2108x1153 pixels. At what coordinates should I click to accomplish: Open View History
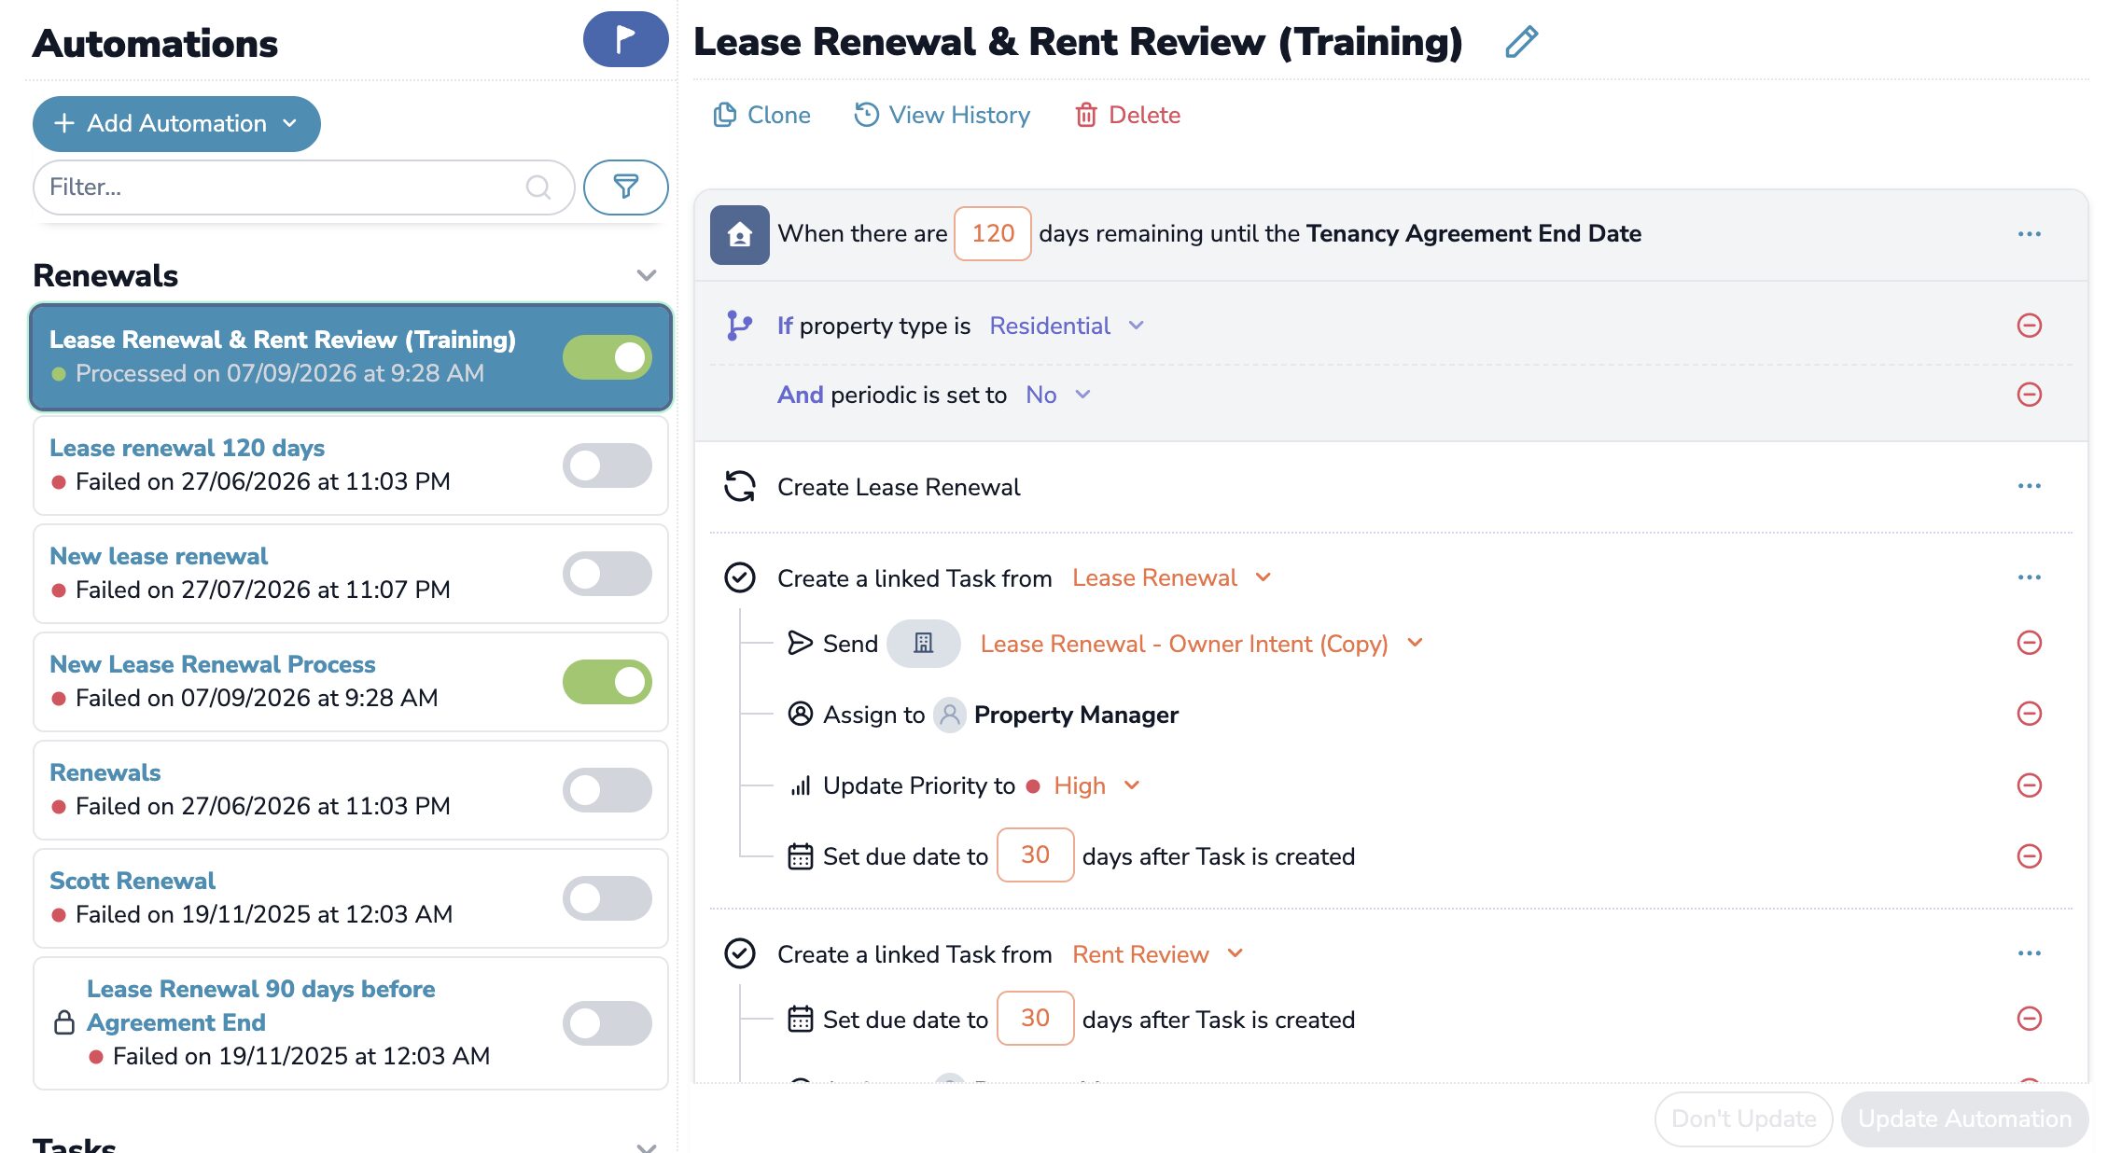942,115
